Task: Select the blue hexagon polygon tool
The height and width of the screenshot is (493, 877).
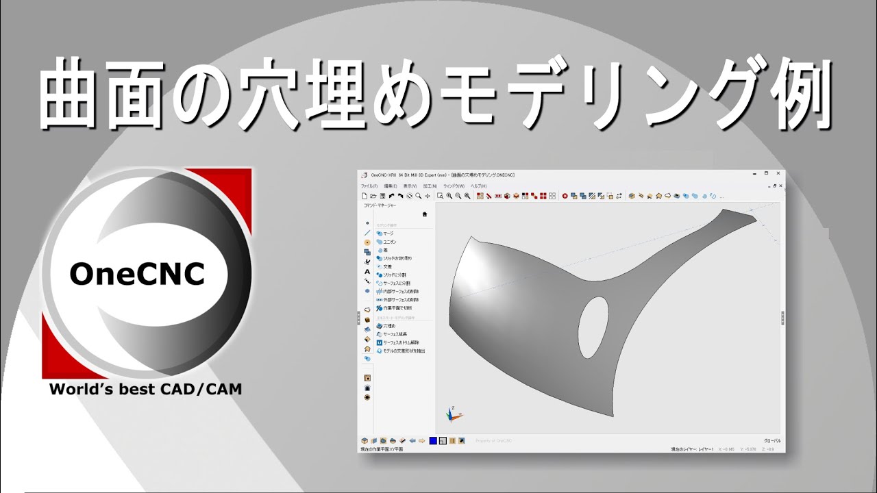Action: tap(367, 291)
